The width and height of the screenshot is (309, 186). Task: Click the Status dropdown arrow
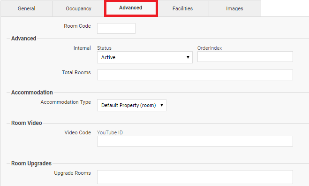(188, 57)
